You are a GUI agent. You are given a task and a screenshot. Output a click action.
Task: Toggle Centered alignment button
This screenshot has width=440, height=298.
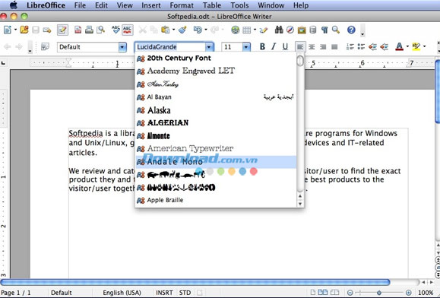pos(312,47)
